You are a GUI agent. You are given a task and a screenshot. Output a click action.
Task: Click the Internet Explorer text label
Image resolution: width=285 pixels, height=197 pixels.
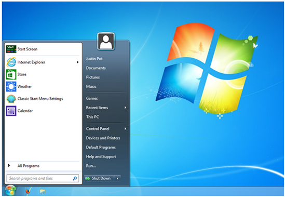pyautogui.click(x=31, y=62)
